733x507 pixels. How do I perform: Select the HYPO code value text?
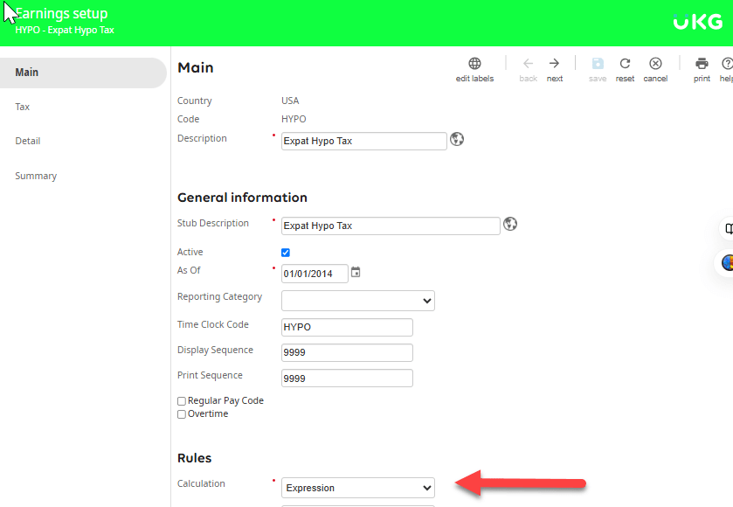[x=294, y=119]
